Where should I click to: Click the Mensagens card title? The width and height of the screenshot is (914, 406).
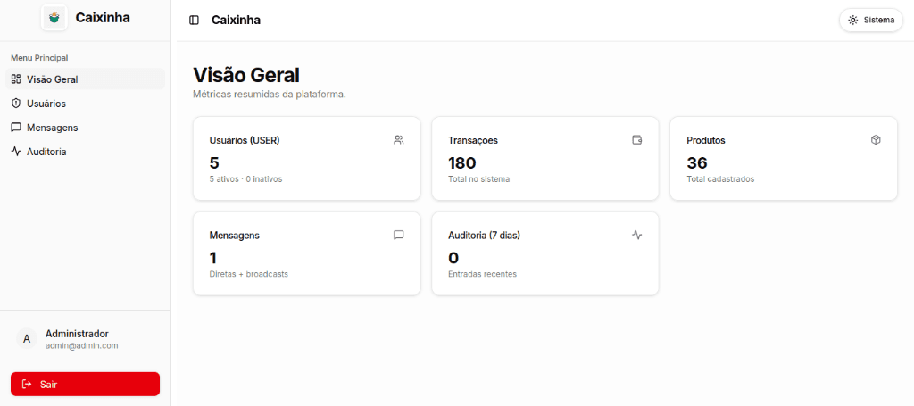click(235, 236)
